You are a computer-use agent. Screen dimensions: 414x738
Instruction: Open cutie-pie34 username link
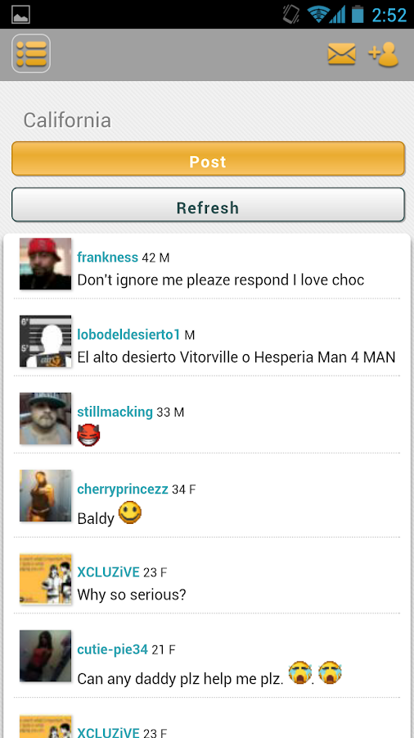(113, 649)
